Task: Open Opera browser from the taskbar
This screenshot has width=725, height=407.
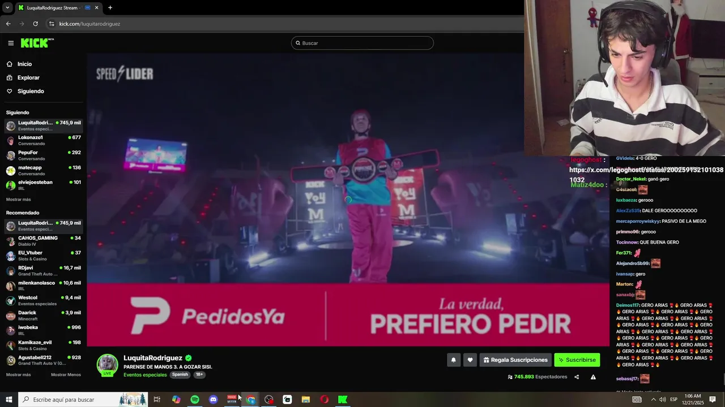Action: [x=325, y=400]
